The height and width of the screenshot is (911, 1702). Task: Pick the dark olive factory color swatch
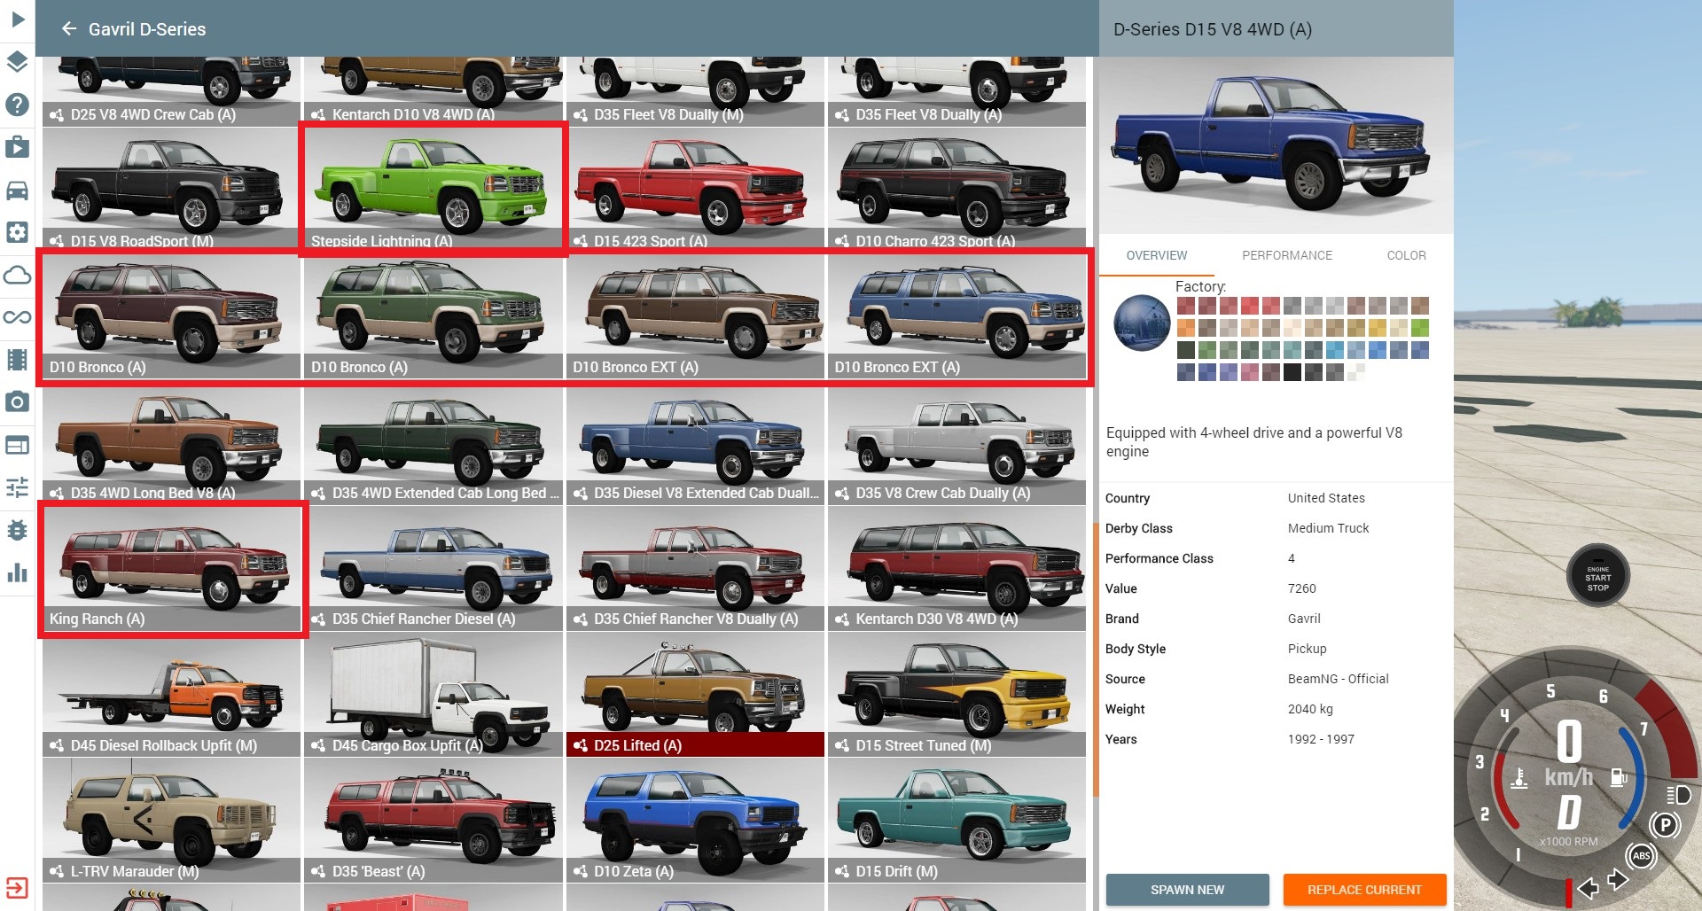[1186, 350]
